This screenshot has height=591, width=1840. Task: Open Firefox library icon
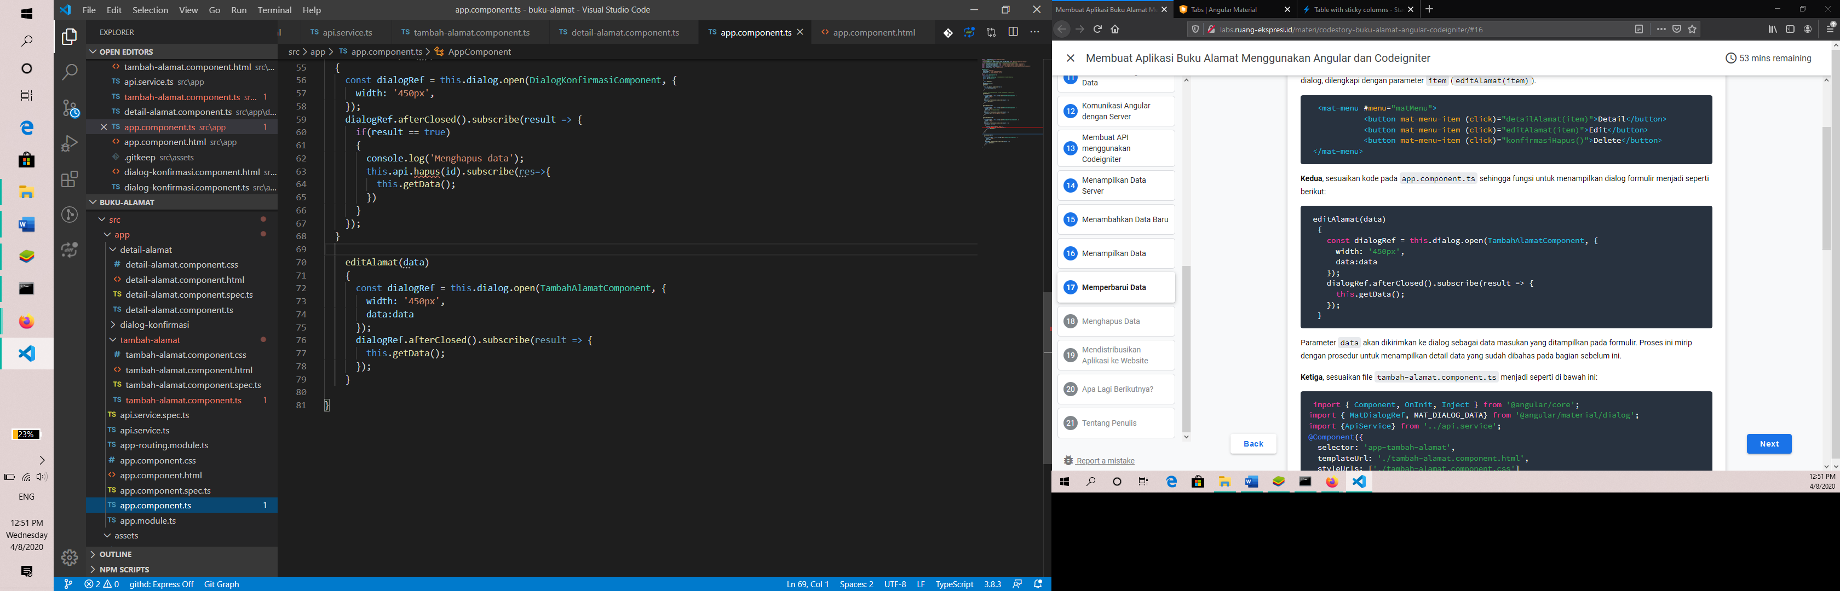[x=1772, y=29]
